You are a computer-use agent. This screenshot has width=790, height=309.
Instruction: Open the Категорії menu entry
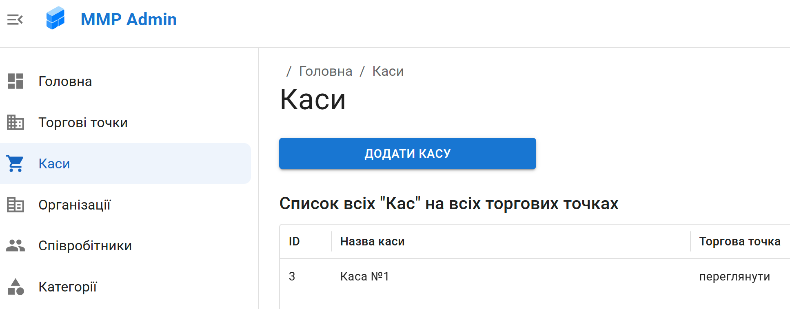pyautogui.click(x=68, y=287)
